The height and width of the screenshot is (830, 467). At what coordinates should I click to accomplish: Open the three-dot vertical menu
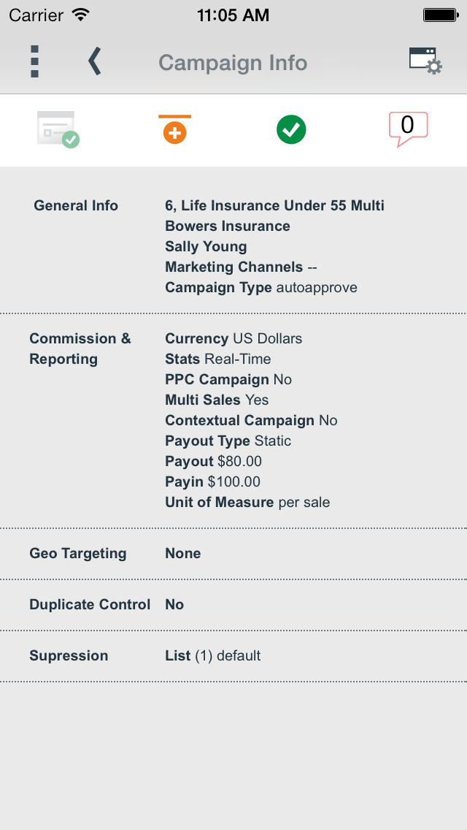pos(34,62)
